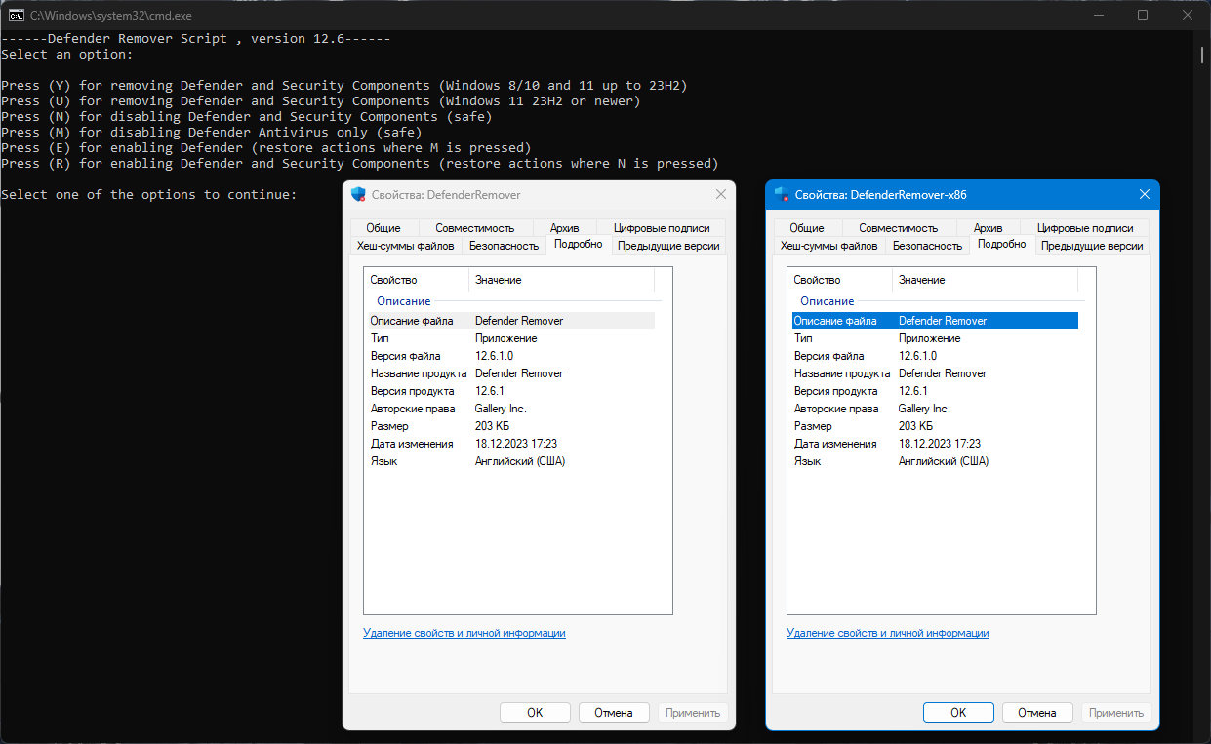Viewport: 1211px width, 744px height.
Task: Switch to Цифровые подписи tab in DefenderRemover-x86
Action: tap(1085, 227)
